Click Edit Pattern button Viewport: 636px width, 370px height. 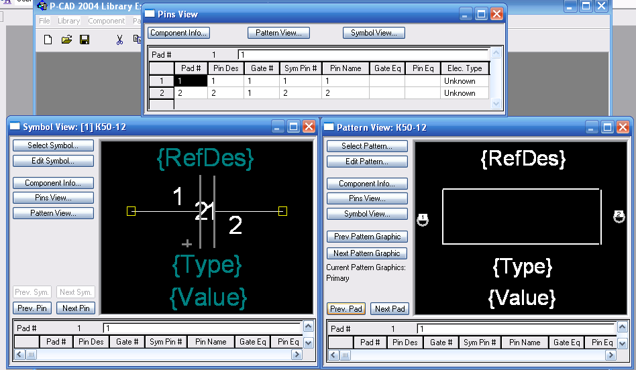click(367, 162)
